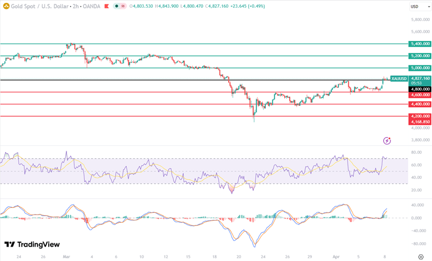
Task: Click the current price 4,827.160 label
Action: pos(419,79)
